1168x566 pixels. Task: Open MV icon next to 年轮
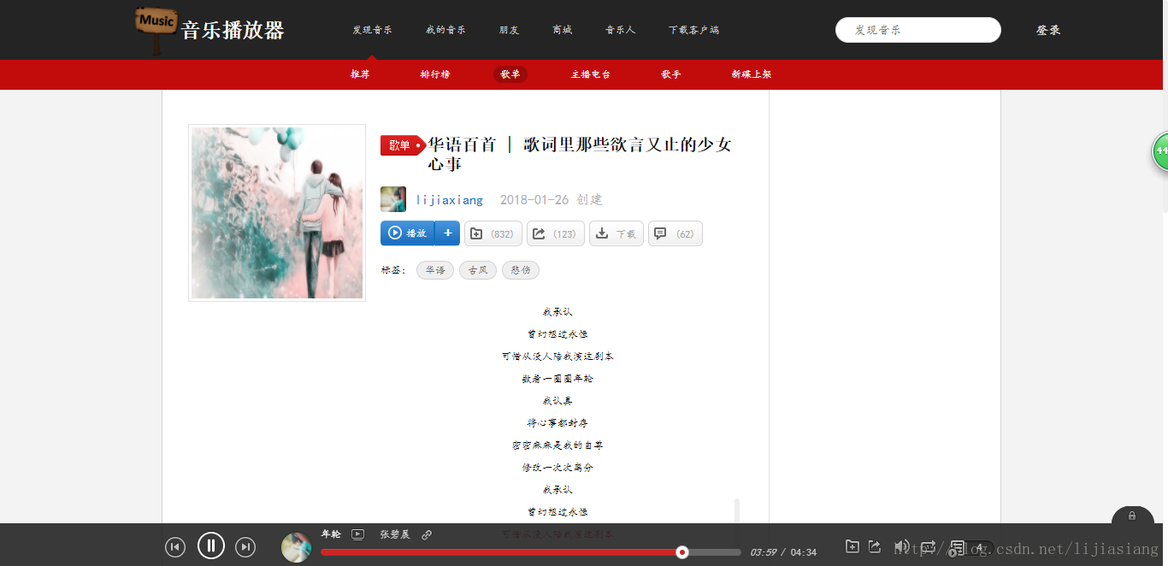[357, 534]
